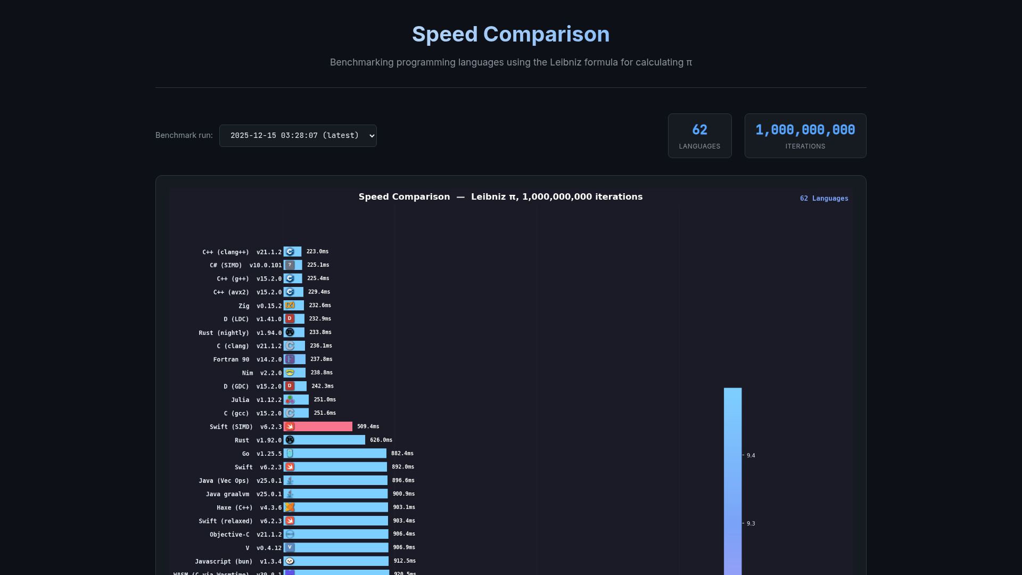Click the C++ (clang++) logo icon
1022x575 pixels.
tap(290, 252)
